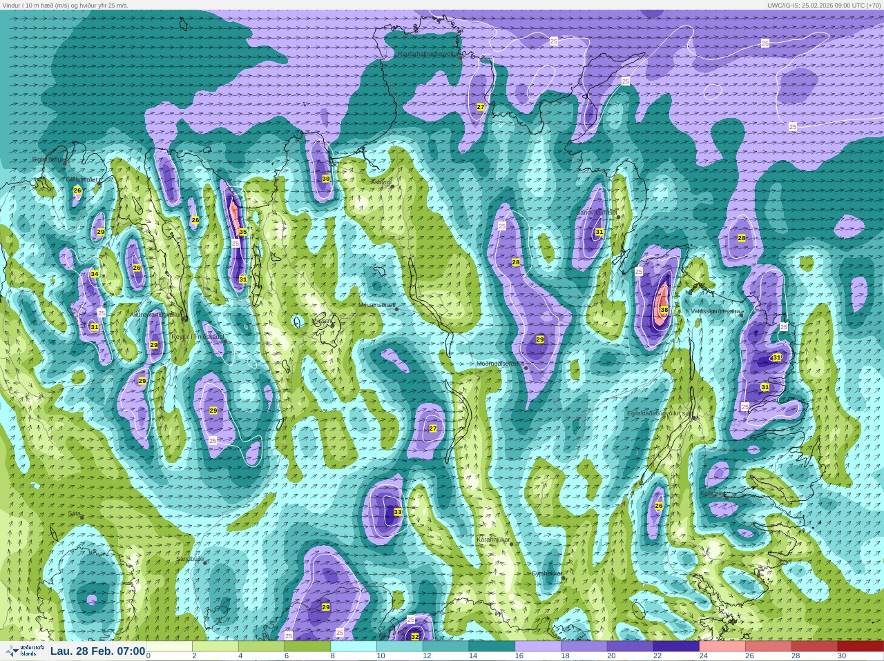
Task: Click the legend tick label 16
Action: coord(519,656)
